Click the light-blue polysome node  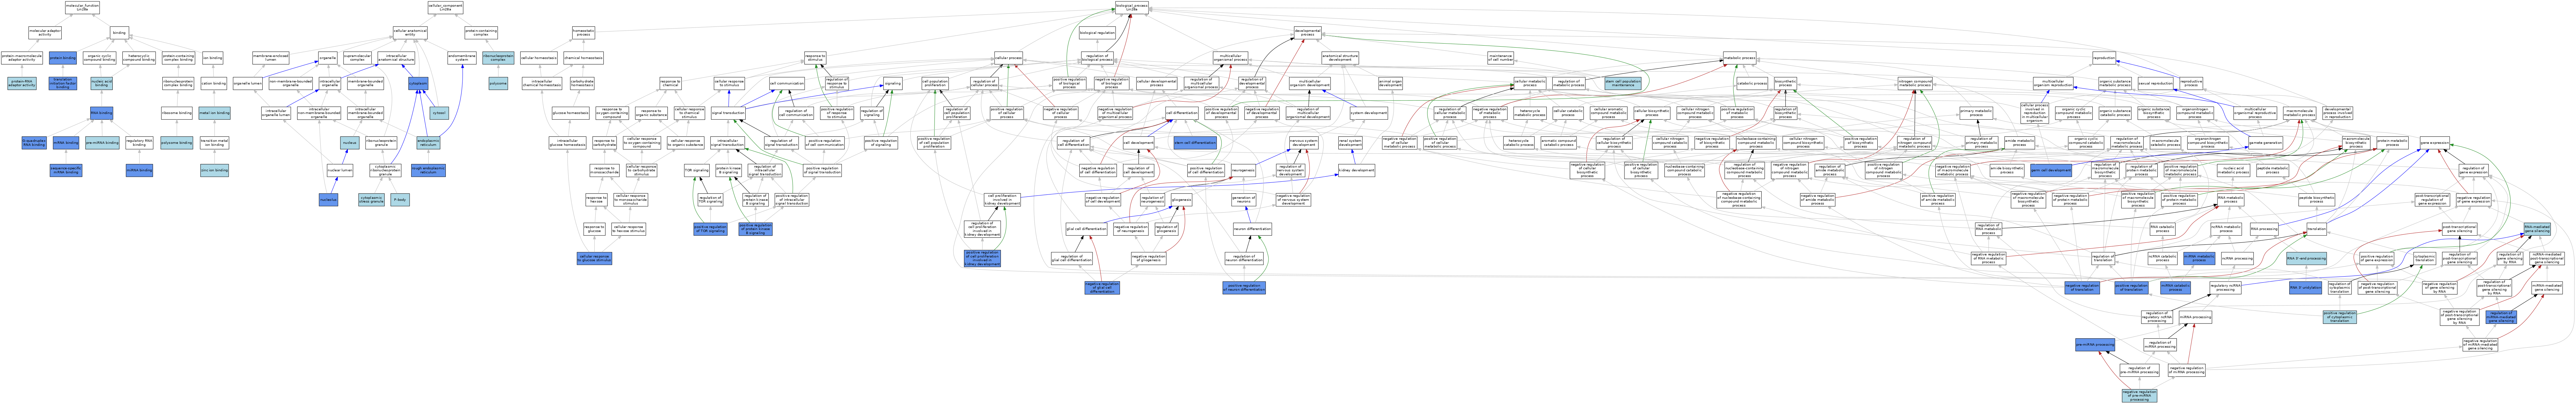click(x=498, y=84)
